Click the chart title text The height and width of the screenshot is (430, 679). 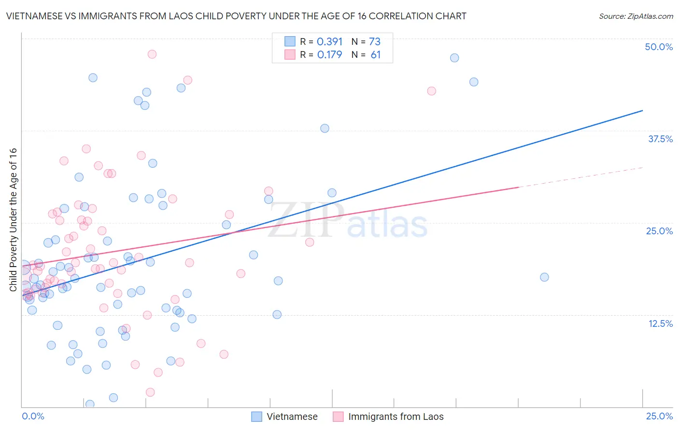[x=236, y=16]
